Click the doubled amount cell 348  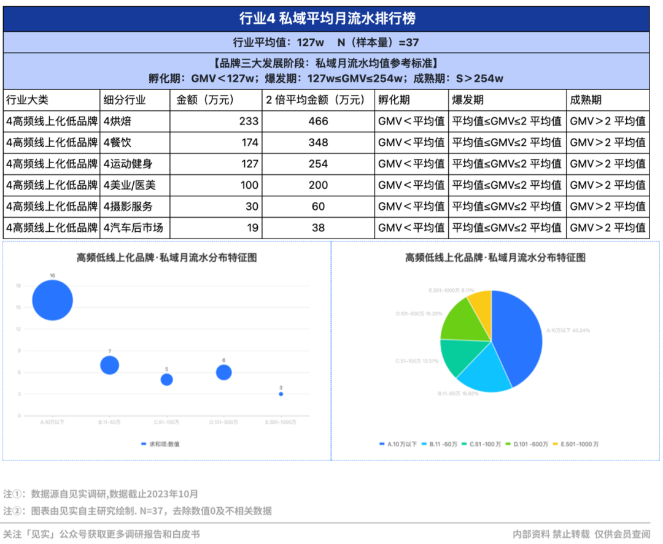318,143
